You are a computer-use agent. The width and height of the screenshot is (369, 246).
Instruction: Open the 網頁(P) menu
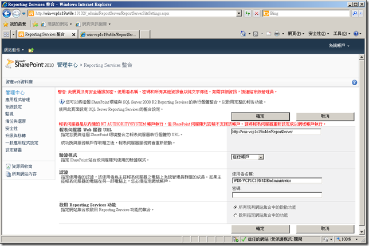(x=296, y=34)
